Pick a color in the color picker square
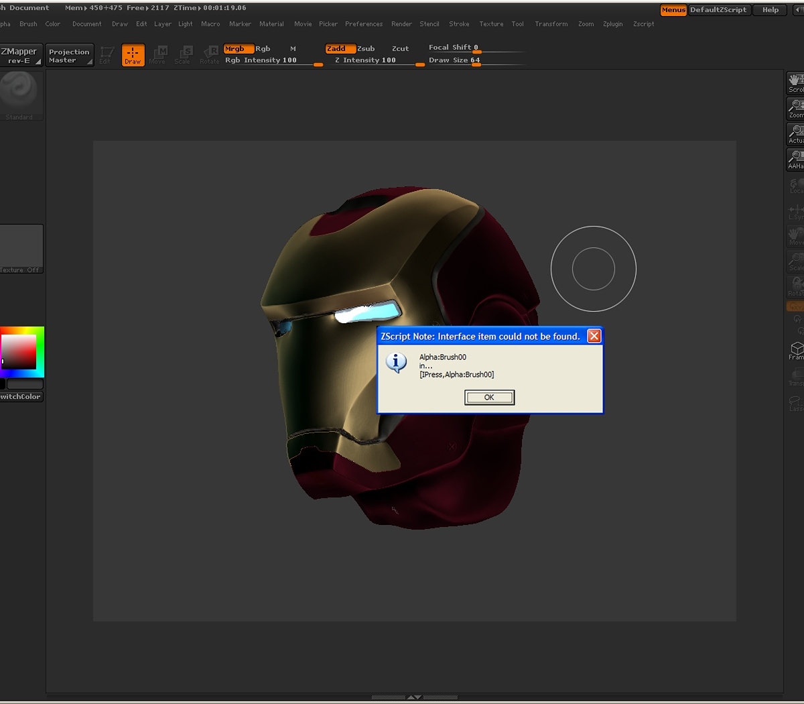The image size is (804, 704). [x=19, y=352]
